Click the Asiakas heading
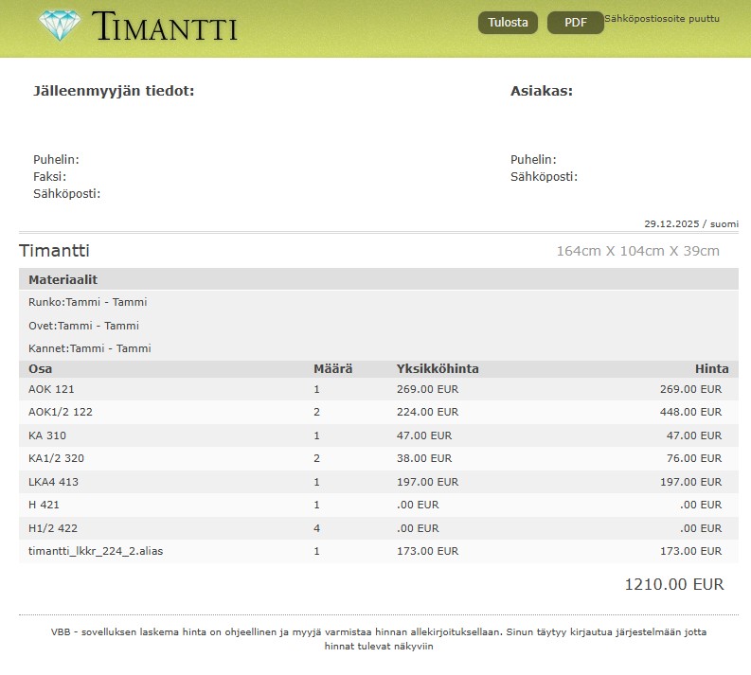Image resolution: width=751 pixels, height=675 pixels. (541, 91)
